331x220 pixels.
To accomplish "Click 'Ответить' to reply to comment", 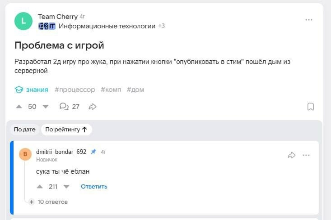I will [94, 186].
